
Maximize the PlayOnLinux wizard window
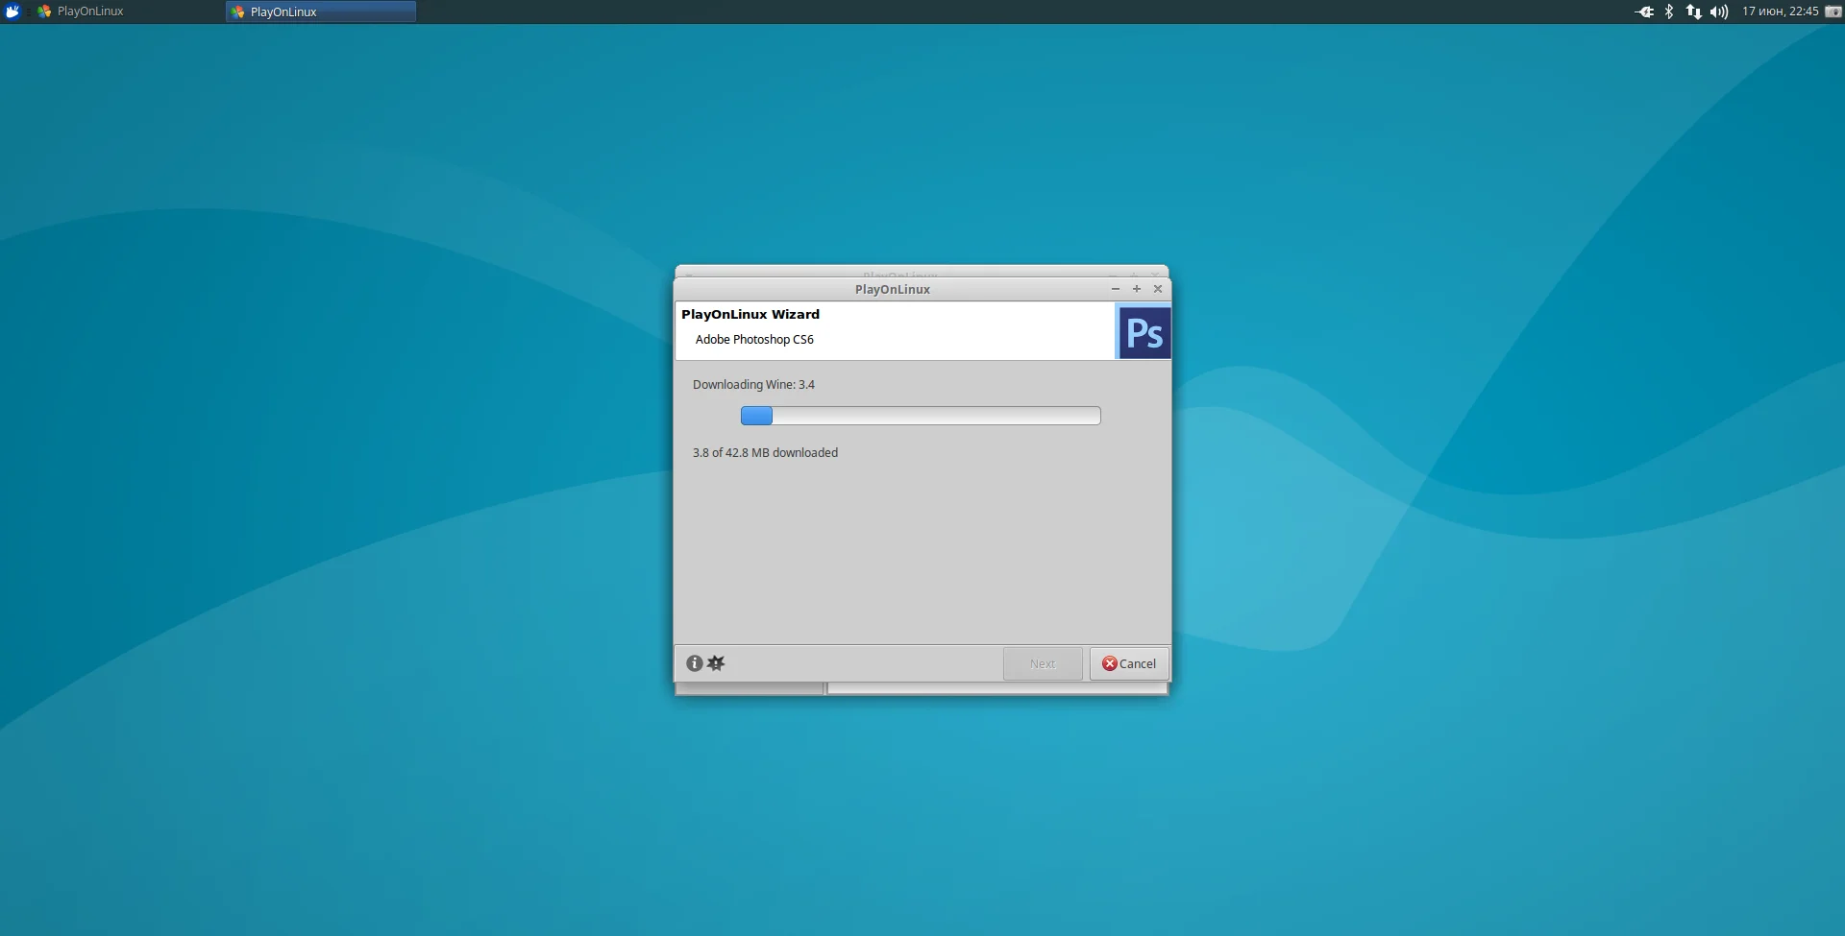coord(1137,289)
